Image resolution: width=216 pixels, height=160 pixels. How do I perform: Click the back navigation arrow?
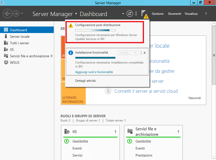point(7,14)
